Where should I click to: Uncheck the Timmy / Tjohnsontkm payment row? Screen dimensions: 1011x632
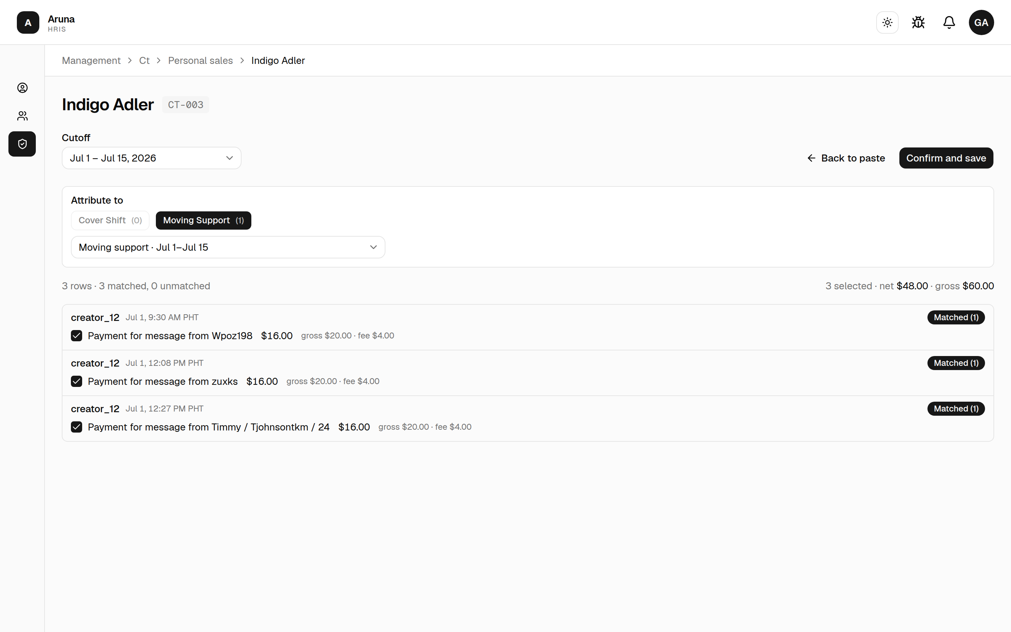[x=77, y=427]
